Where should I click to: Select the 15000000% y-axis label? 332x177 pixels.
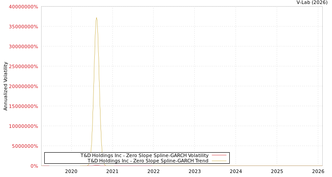(23, 106)
